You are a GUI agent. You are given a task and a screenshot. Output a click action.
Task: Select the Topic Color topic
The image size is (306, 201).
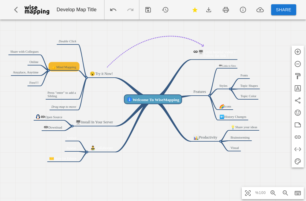point(248,96)
